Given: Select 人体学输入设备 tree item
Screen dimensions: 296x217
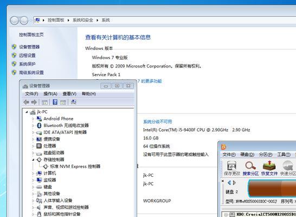Looking at the screenshot, I should [58, 200].
